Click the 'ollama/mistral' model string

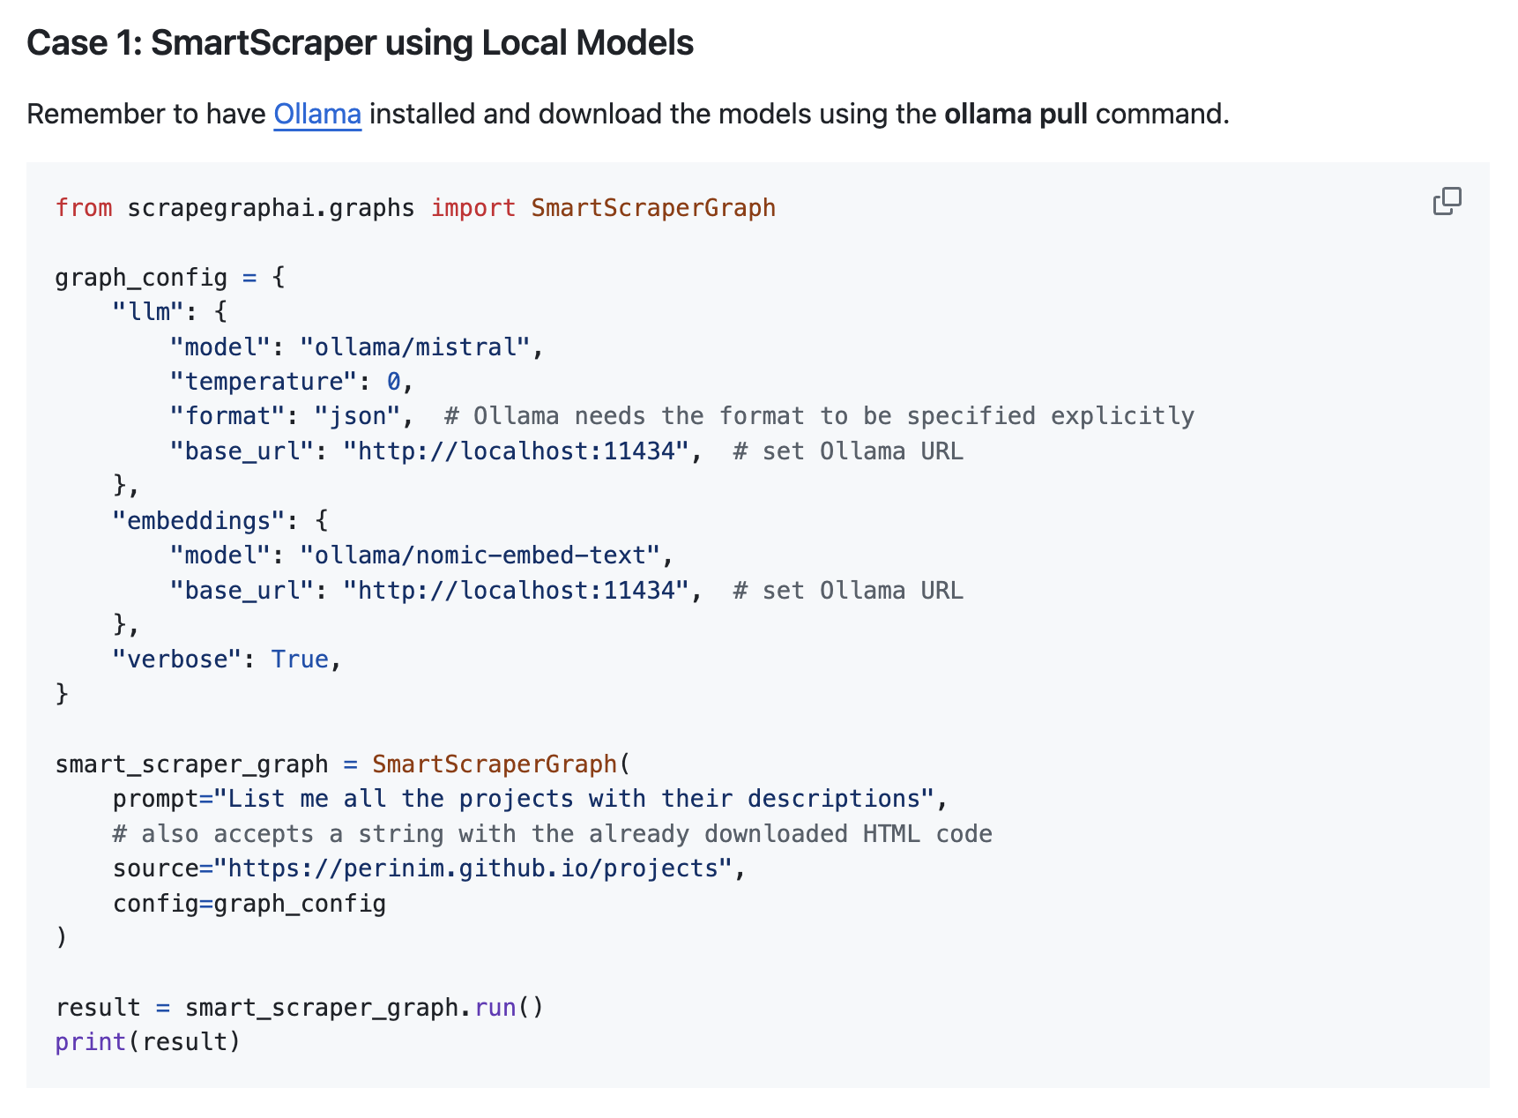tap(415, 347)
